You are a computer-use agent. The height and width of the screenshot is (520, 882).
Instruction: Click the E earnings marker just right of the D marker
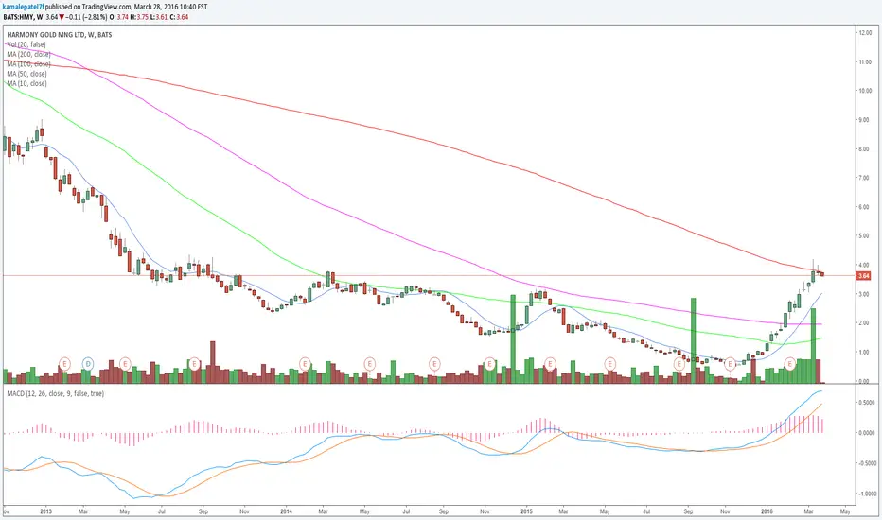click(125, 364)
